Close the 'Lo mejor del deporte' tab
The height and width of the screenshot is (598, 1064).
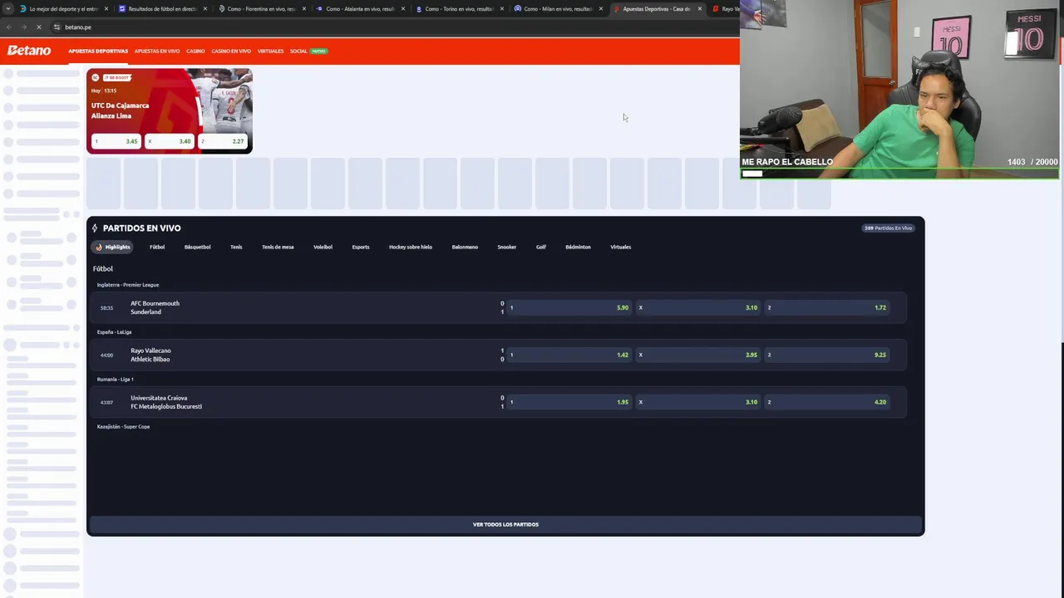coord(106,9)
